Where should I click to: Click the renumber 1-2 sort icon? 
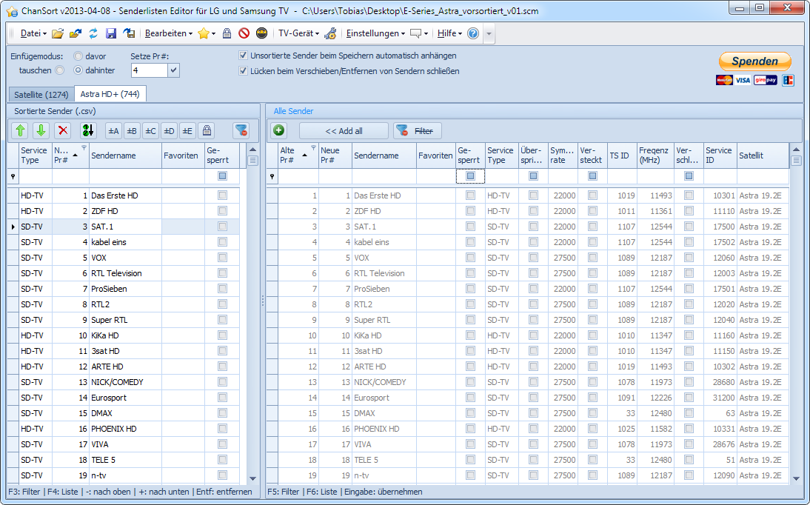(88, 131)
